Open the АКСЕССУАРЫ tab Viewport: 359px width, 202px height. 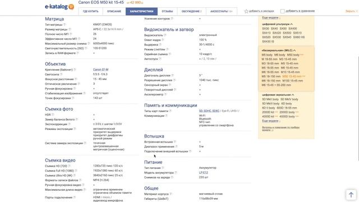coord(222,11)
